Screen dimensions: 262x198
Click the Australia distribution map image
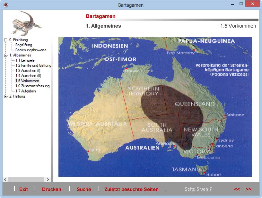155,107
